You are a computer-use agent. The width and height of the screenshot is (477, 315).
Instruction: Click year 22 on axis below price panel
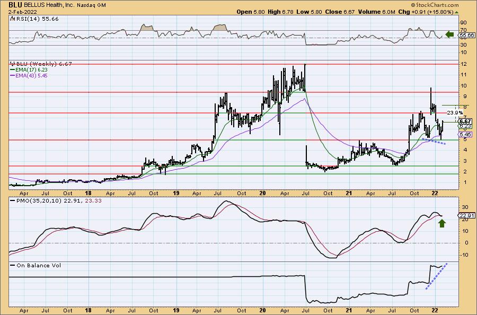click(435, 193)
